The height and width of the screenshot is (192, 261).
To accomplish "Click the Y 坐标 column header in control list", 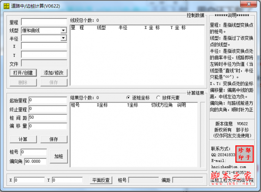I will (x=178, y=27).
